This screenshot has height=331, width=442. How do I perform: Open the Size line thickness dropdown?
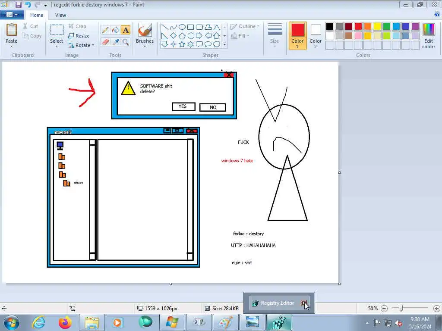(275, 35)
